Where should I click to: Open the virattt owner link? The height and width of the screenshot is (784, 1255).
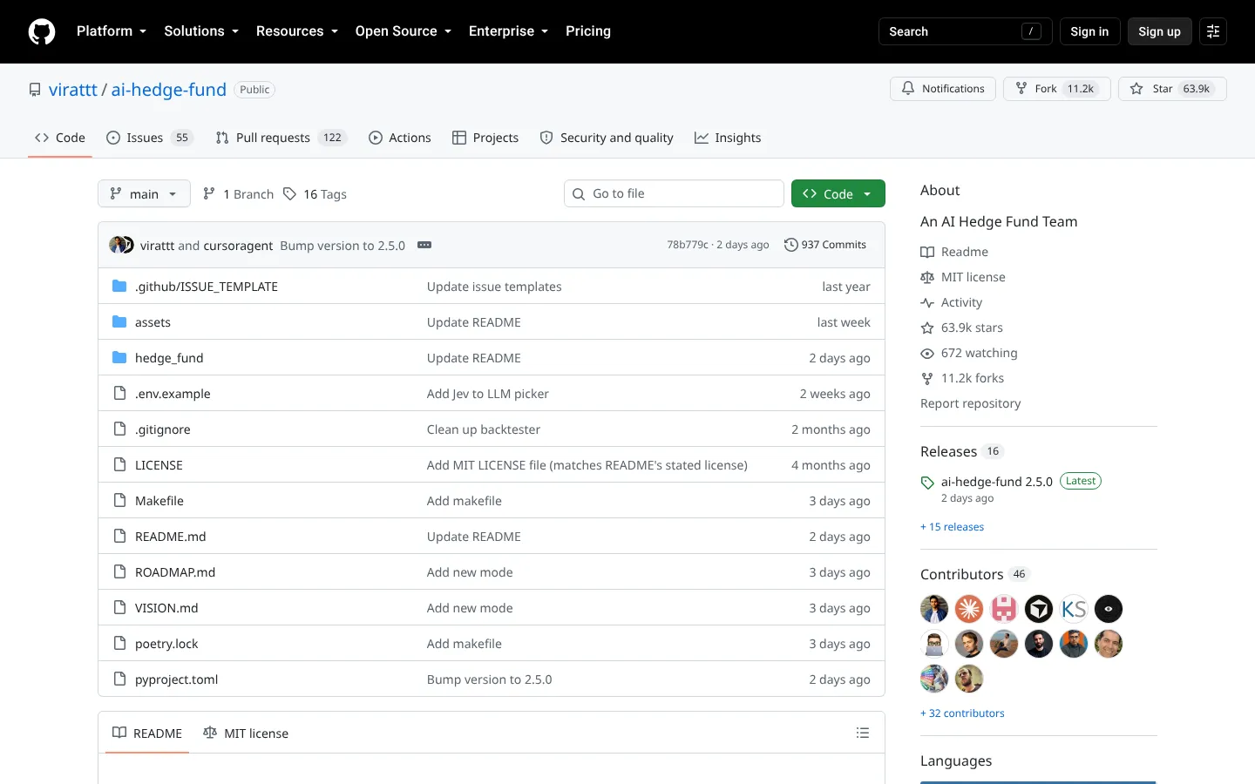[x=73, y=90]
